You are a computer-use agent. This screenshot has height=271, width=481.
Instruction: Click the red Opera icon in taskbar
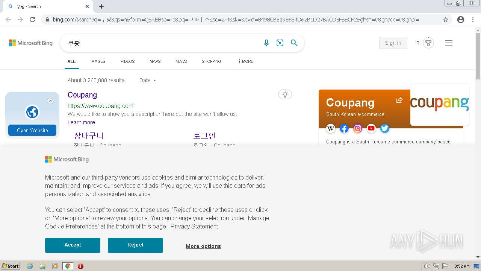(x=80, y=266)
